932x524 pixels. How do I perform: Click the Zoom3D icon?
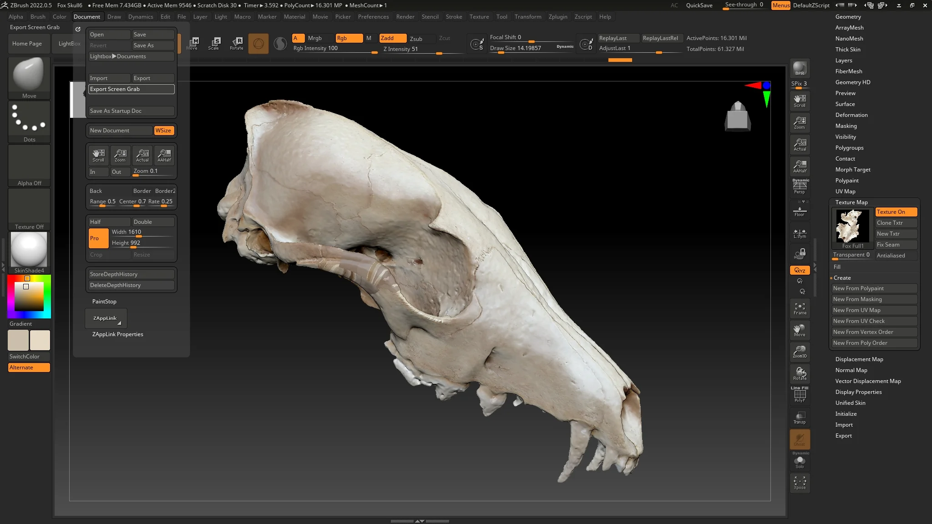(x=800, y=352)
